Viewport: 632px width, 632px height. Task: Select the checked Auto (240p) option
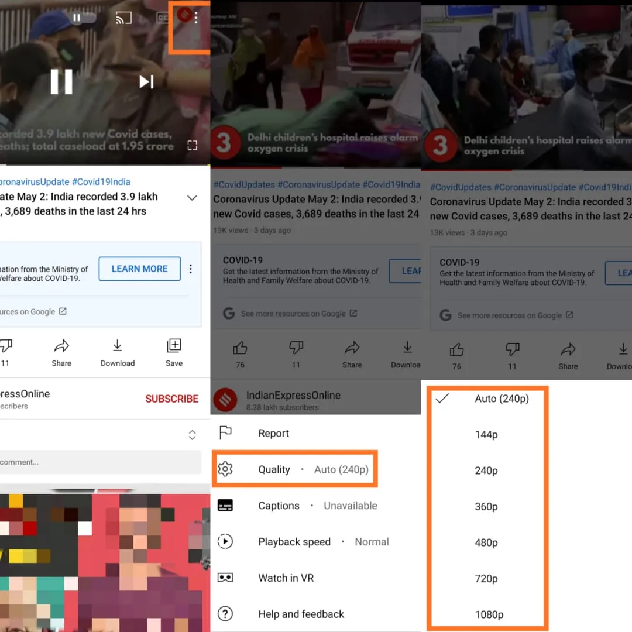pyautogui.click(x=502, y=399)
